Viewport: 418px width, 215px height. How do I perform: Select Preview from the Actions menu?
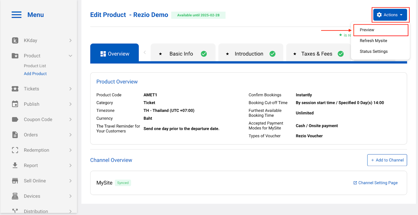tap(381, 30)
